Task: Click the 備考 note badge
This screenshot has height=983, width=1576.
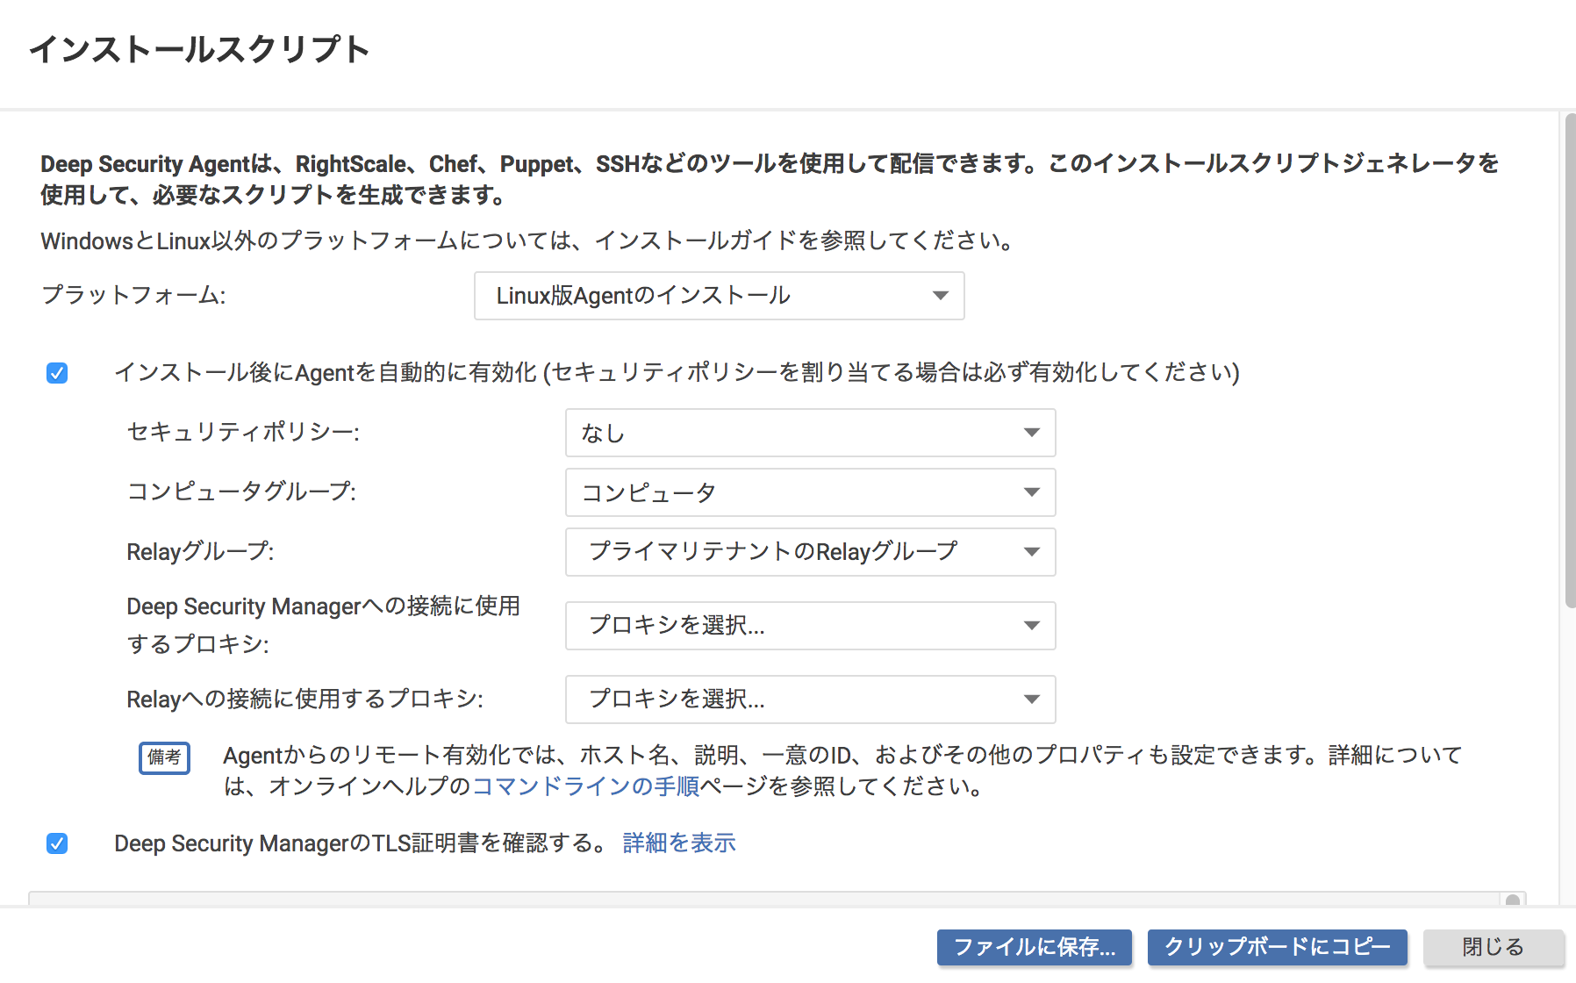Action: pyautogui.click(x=165, y=757)
